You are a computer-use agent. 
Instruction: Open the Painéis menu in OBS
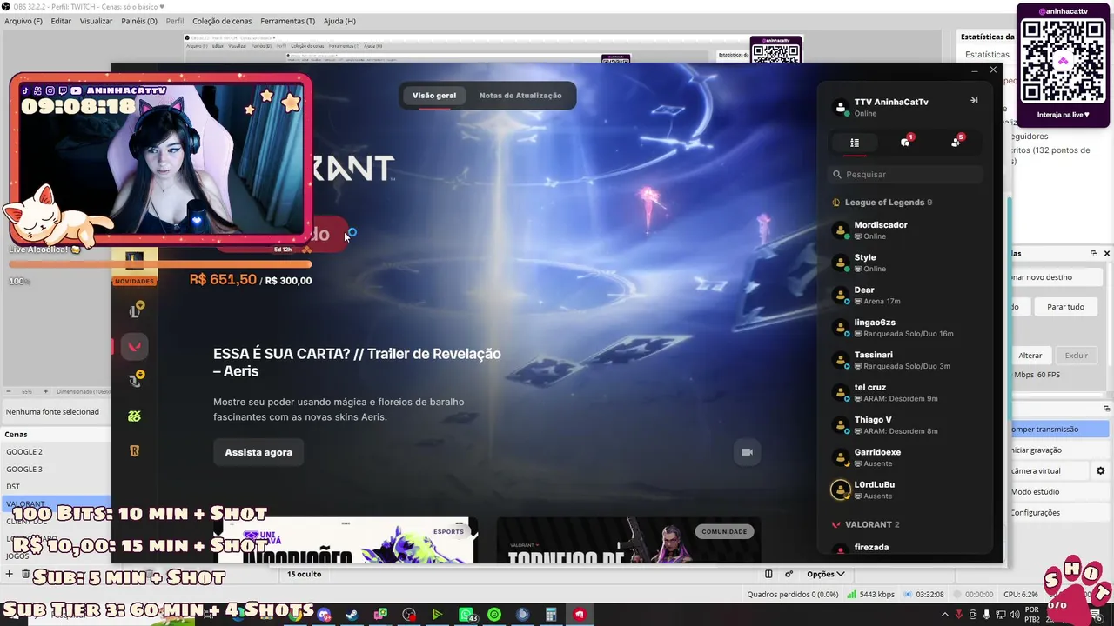(139, 21)
